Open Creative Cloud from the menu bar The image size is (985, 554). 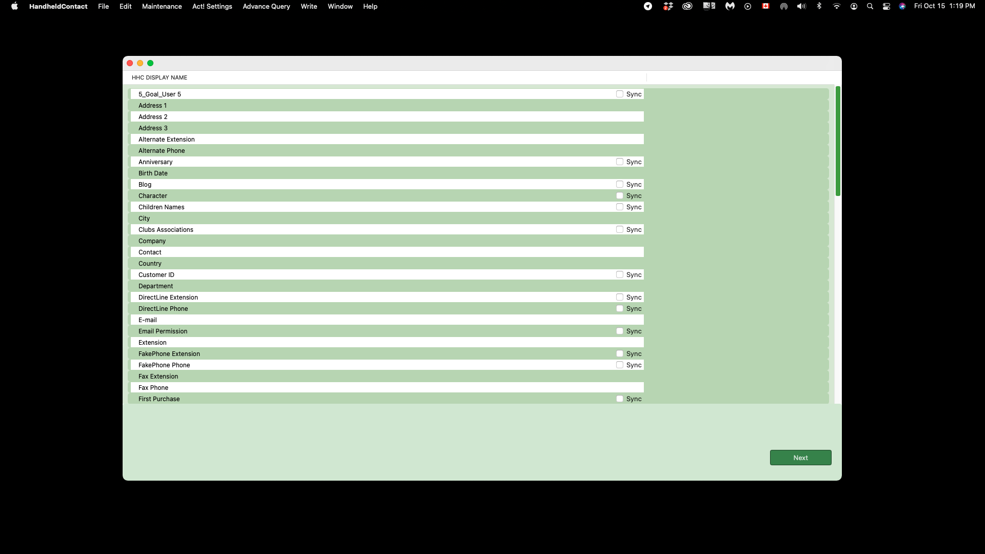click(x=687, y=6)
